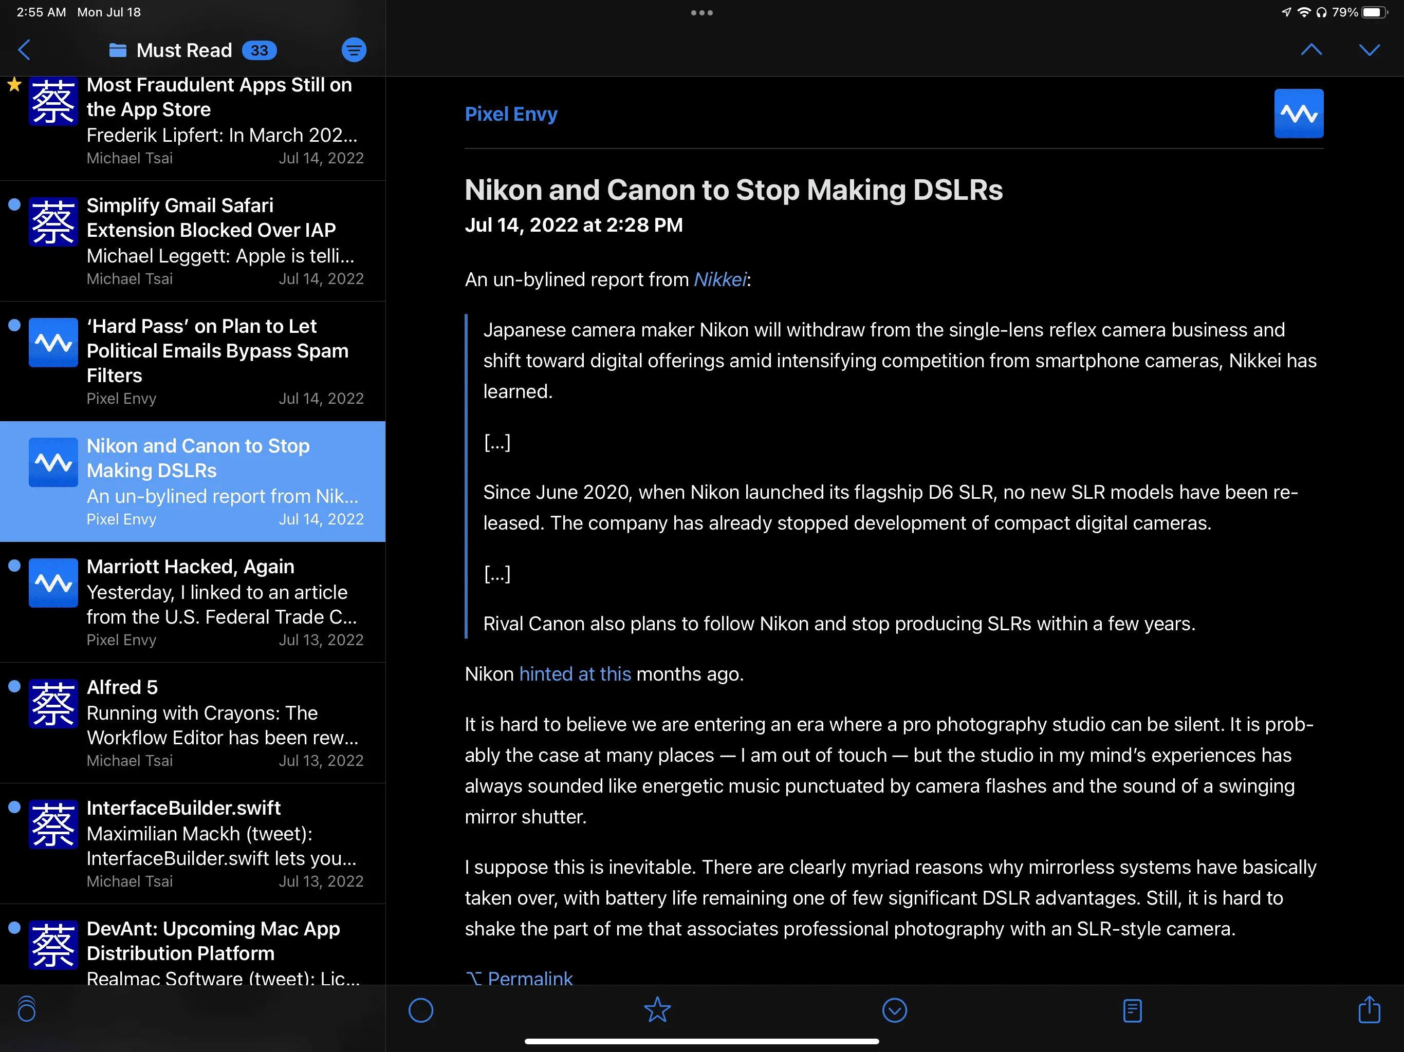Open the share sheet icon
Viewport: 1404px width, 1052px height.
(1369, 1009)
